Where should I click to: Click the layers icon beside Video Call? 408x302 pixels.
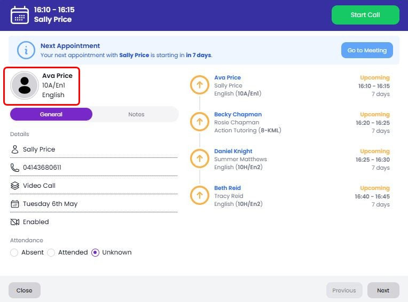(15, 186)
